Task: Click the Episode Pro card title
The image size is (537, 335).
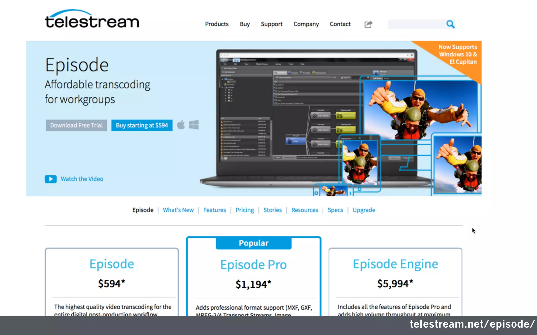Action: (254, 265)
